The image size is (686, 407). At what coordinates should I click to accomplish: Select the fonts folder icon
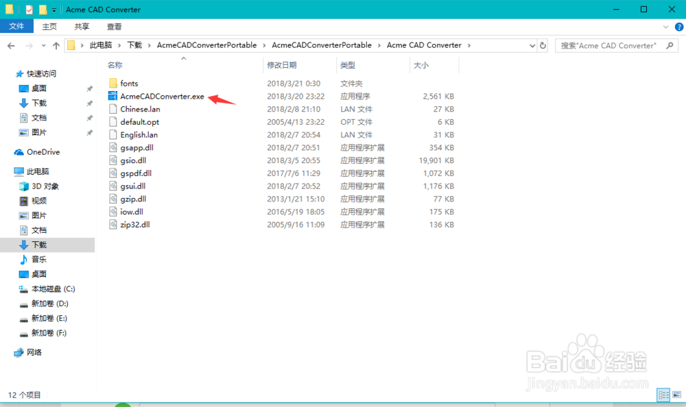113,83
